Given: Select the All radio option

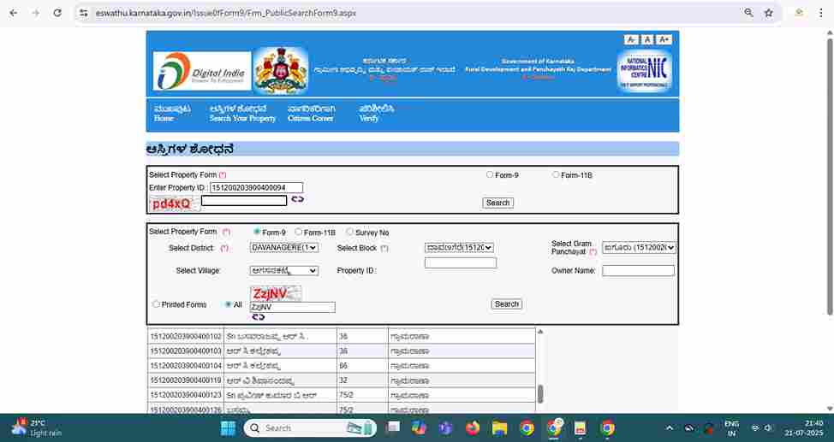Looking at the screenshot, I should tap(228, 304).
